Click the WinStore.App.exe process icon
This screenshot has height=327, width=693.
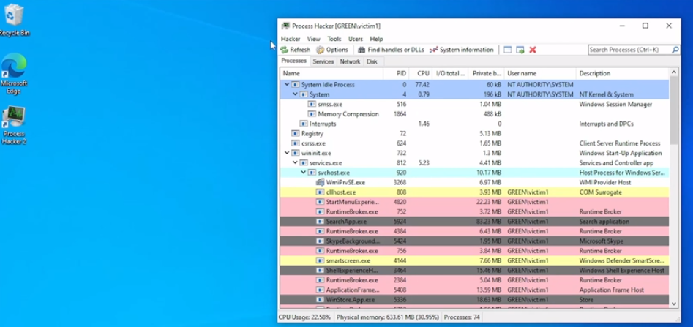320,300
